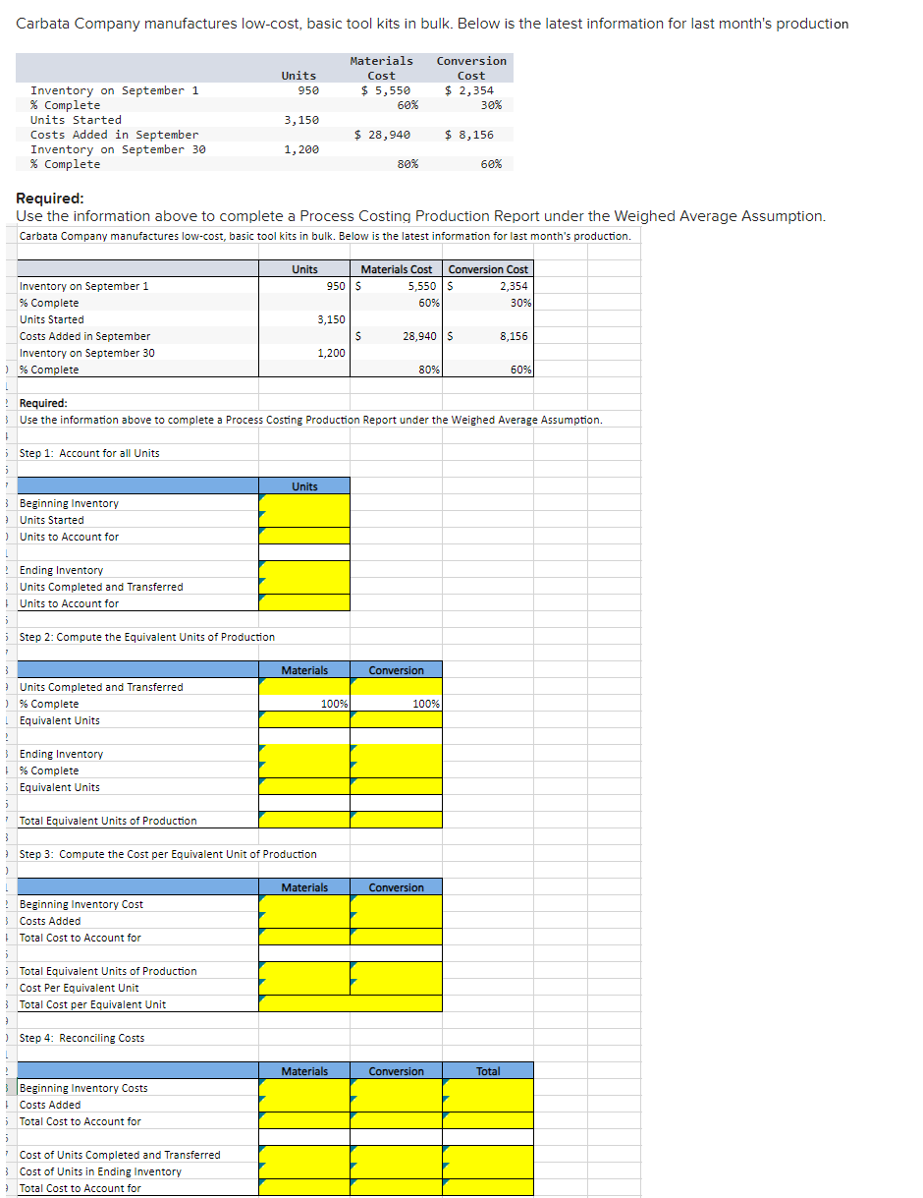
Task: Click the note indicator on Units Started yellow cell
Action: pyautogui.click(x=261, y=515)
